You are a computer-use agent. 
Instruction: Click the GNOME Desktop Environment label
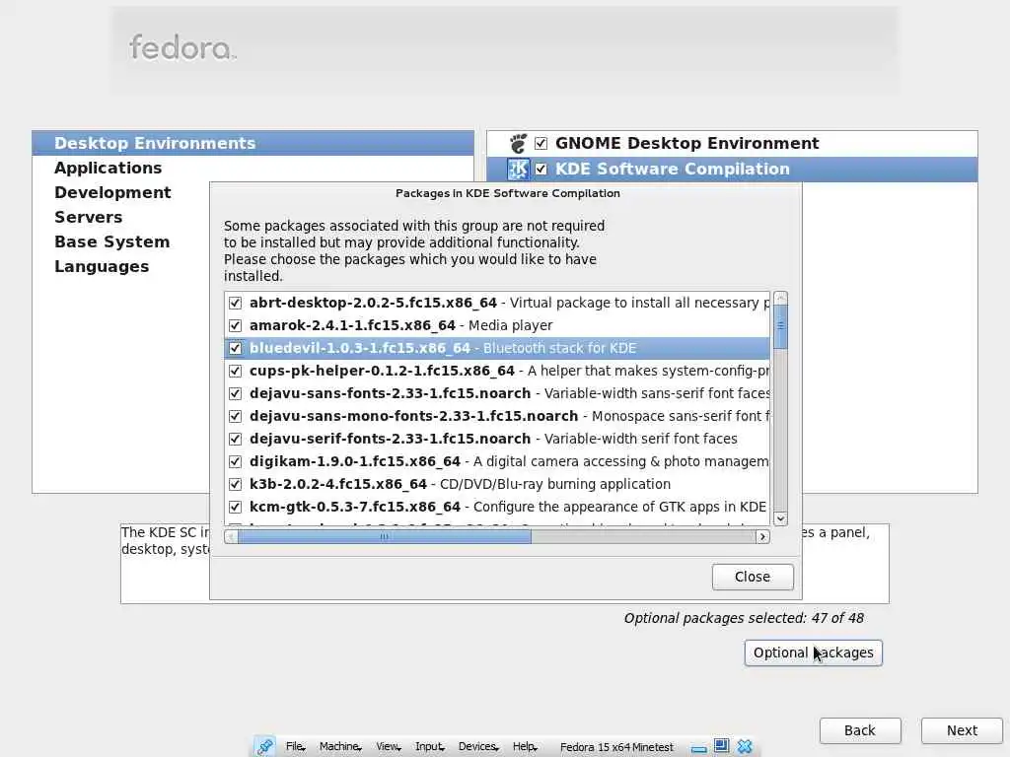click(x=687, y=143)
